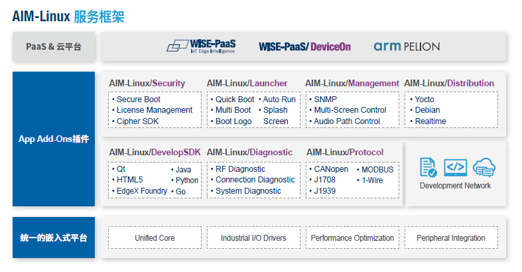The height and width of the screenshot is (272, 522).
Task: Click the Development Network label
Action: [x=455, y=186]
